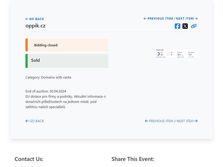
Task: Click the Contact Us heading
Action: [x=29, y=159]
